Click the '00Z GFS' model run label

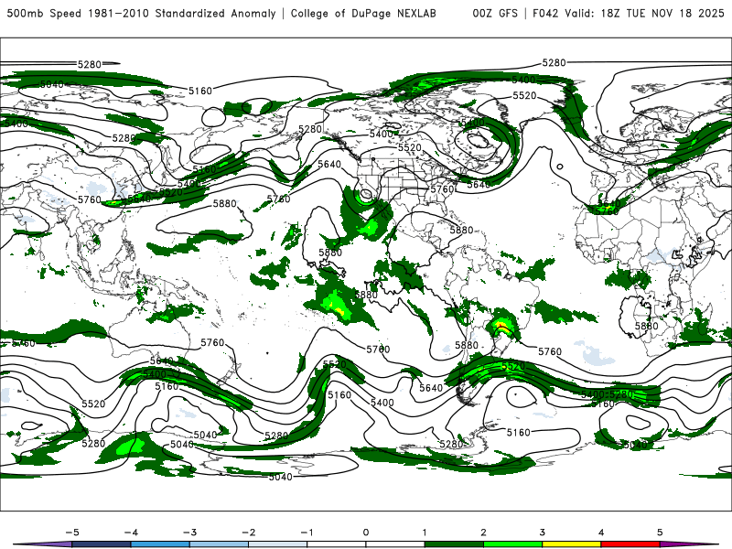click(x=495, y=13)
